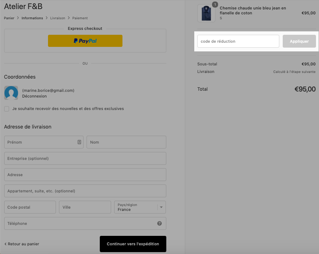Click the Déconnexion link
The height and width of the screenshot is (254, 319).
coord(34,96)
